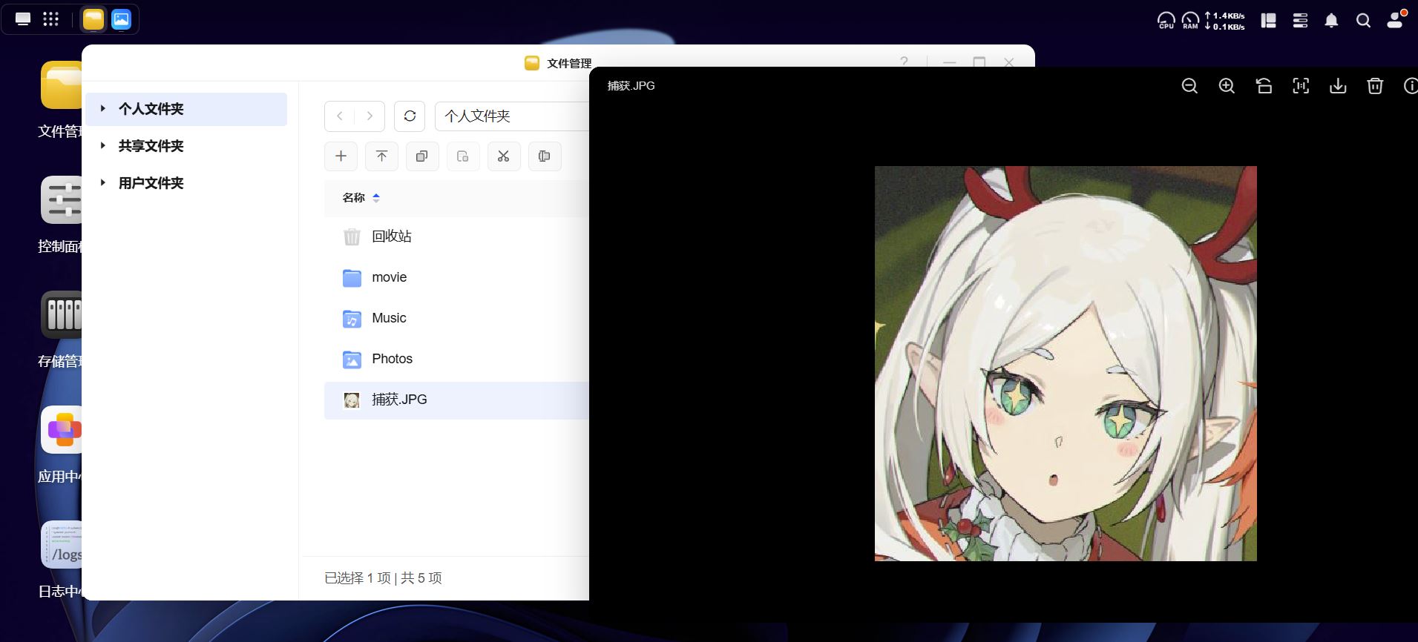The height and width of the screenshot is (642, 1418).
Task: Open the RAM usage monitor
Action: [1190, 20]
